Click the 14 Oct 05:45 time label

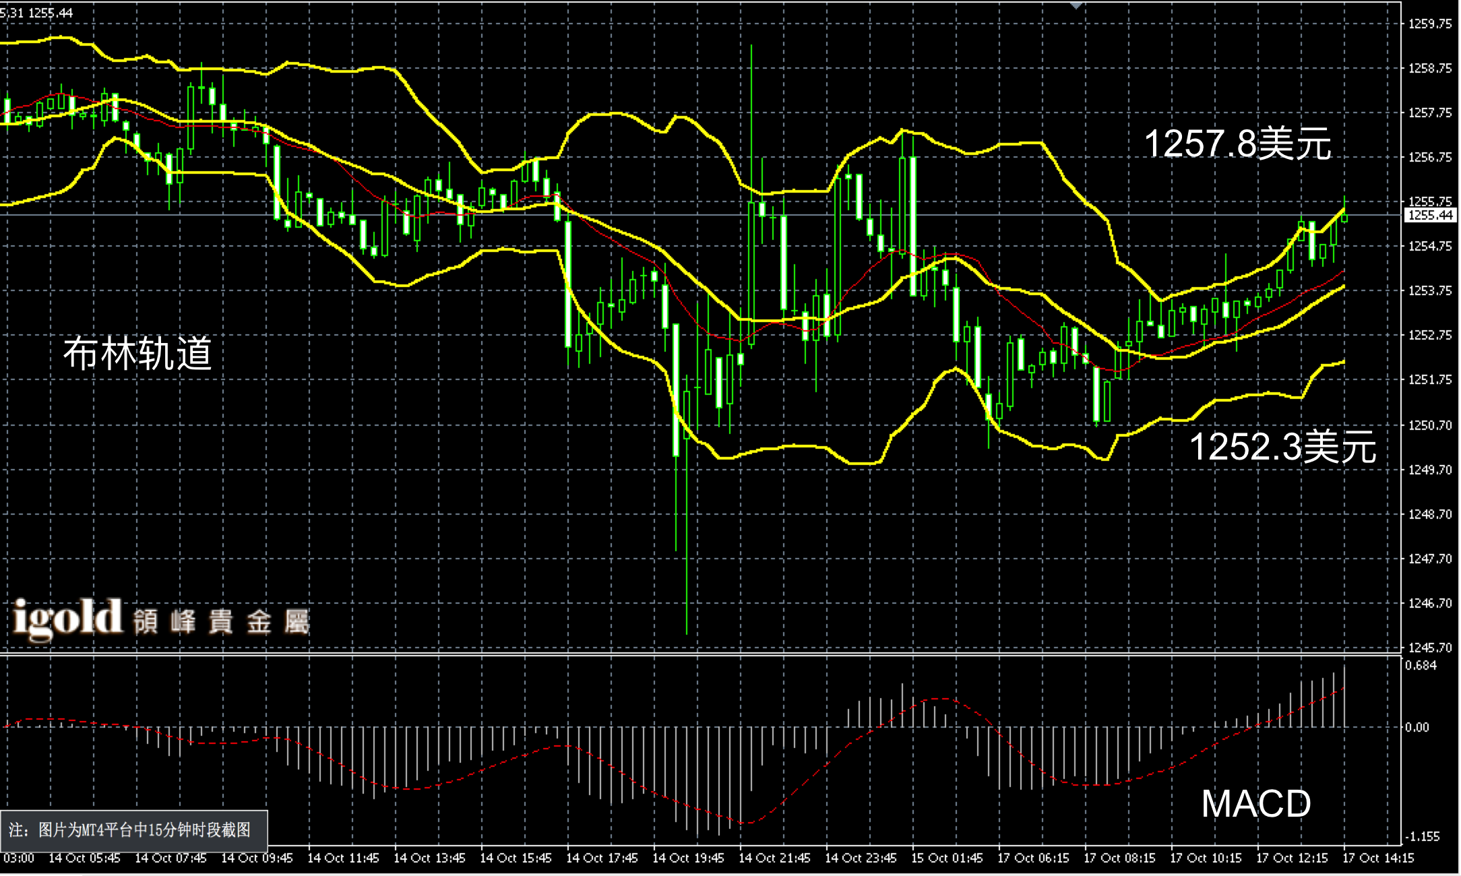[84, 858]
